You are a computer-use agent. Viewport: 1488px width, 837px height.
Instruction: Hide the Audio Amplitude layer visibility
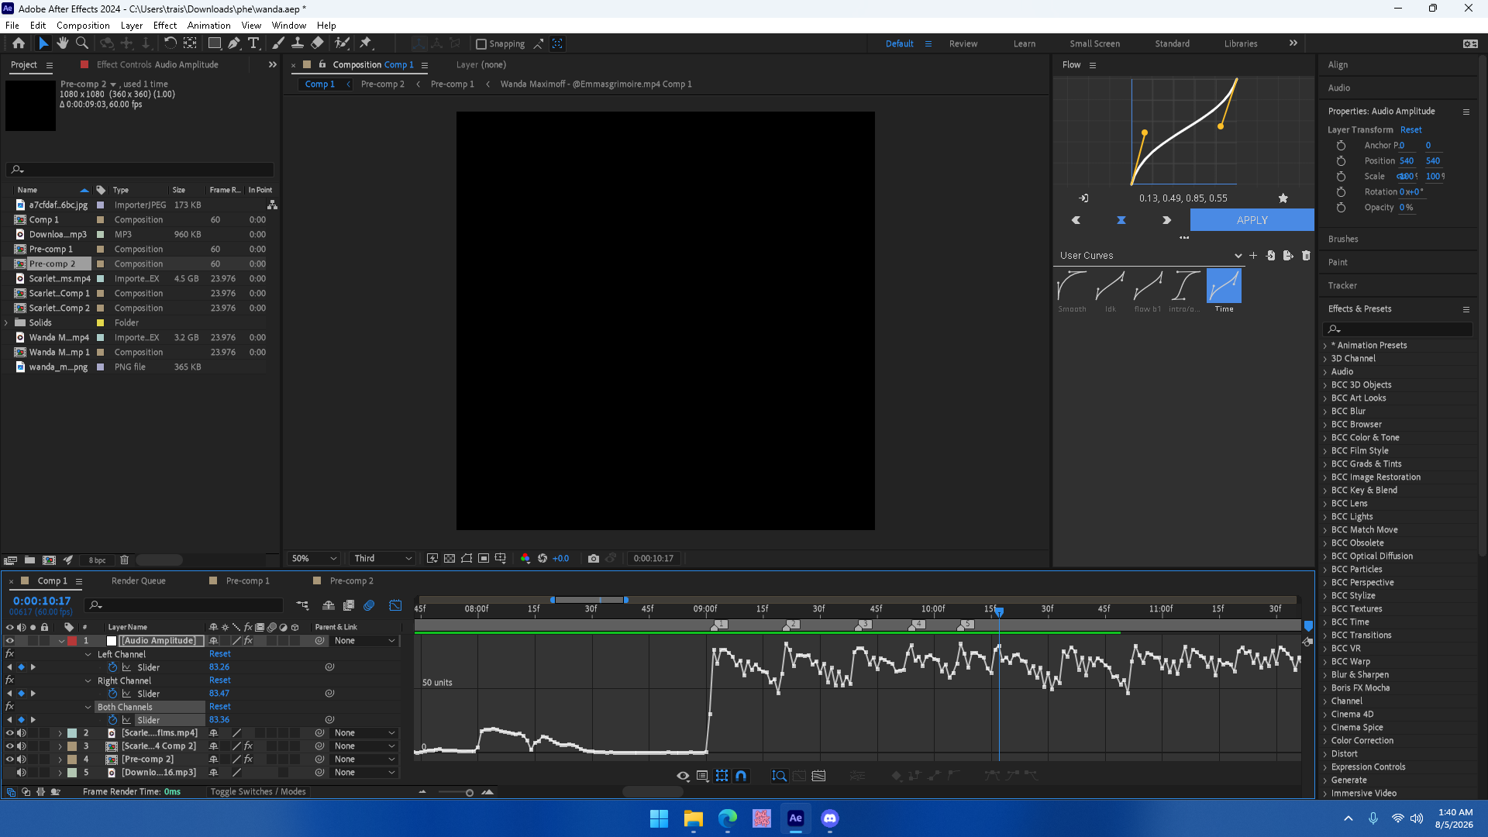[x=10, y=641]
